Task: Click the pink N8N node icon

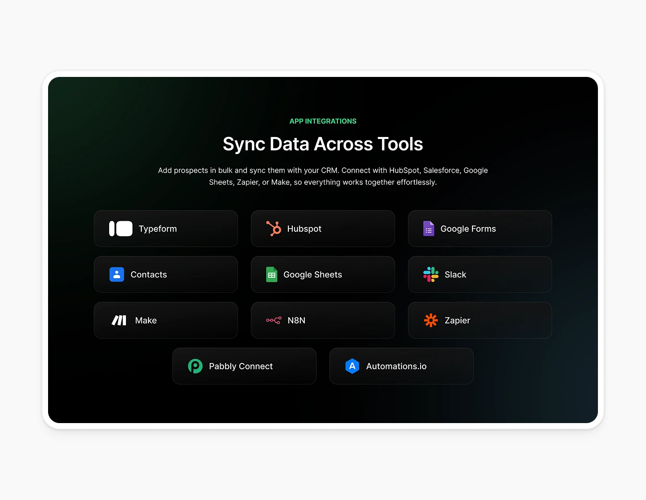Action: 274,320
